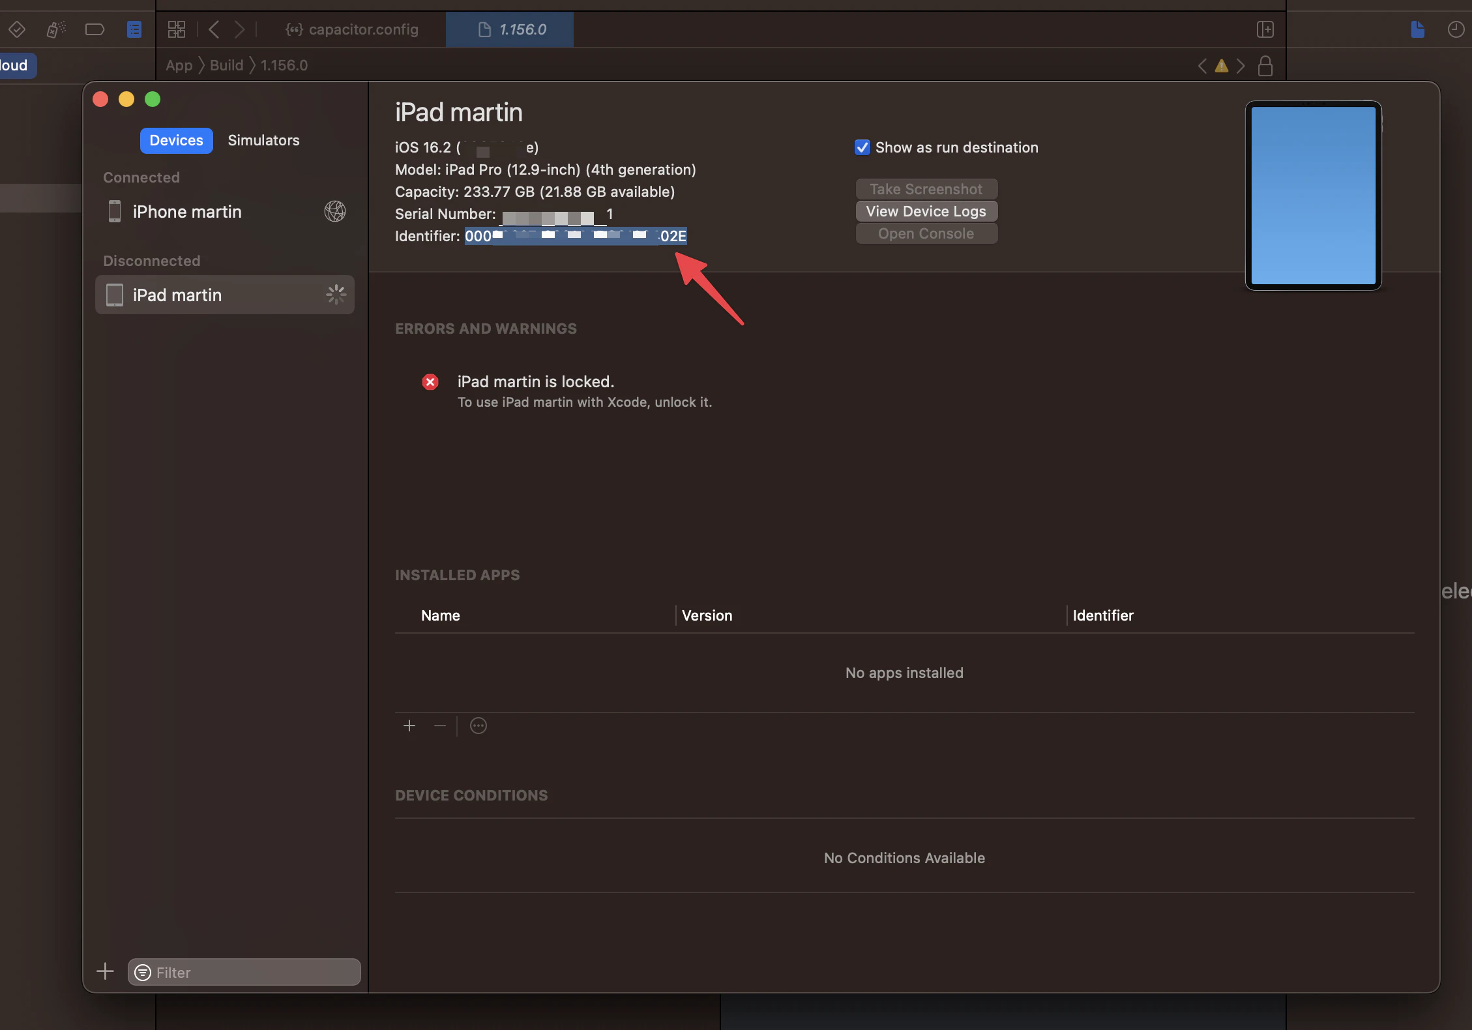Screen dimensions: 1472x1030
Task: Open Console for iPad martin
Action: point(926,233)
